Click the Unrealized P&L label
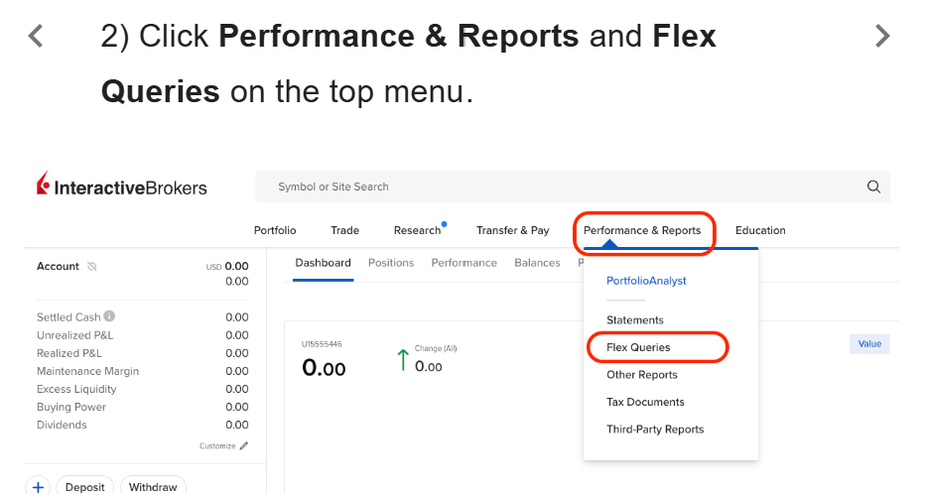The width and height of the screenshot is (925, 494). [x=74, y=335]
